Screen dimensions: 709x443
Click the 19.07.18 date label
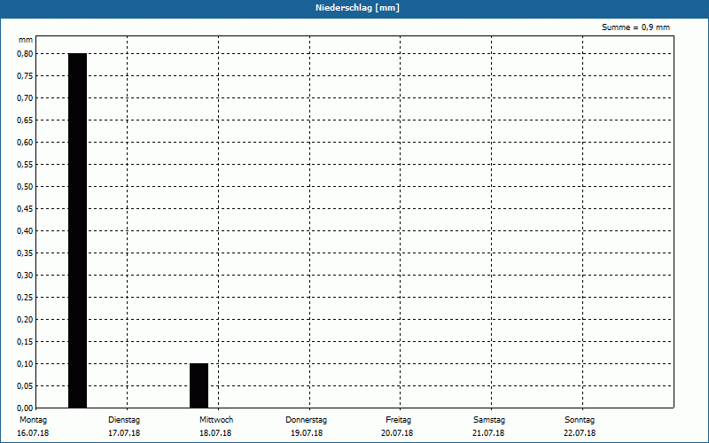click(x=307, y=433)
